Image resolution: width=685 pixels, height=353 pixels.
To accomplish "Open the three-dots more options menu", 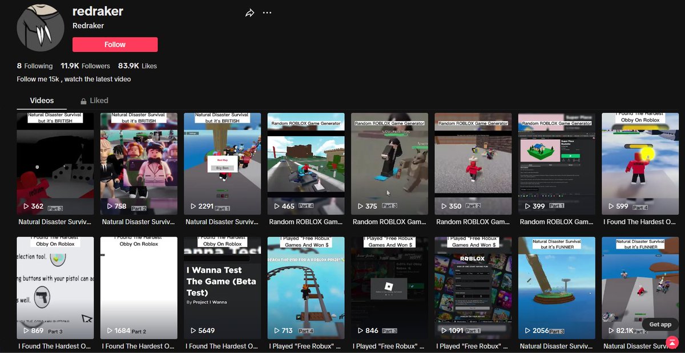I will tap(267, 13).
